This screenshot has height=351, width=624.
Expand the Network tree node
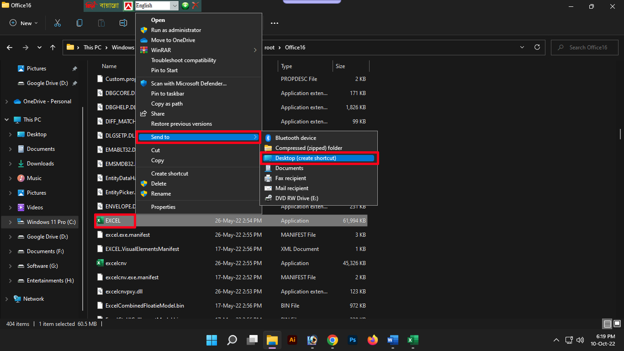click(x=7, y=299)
